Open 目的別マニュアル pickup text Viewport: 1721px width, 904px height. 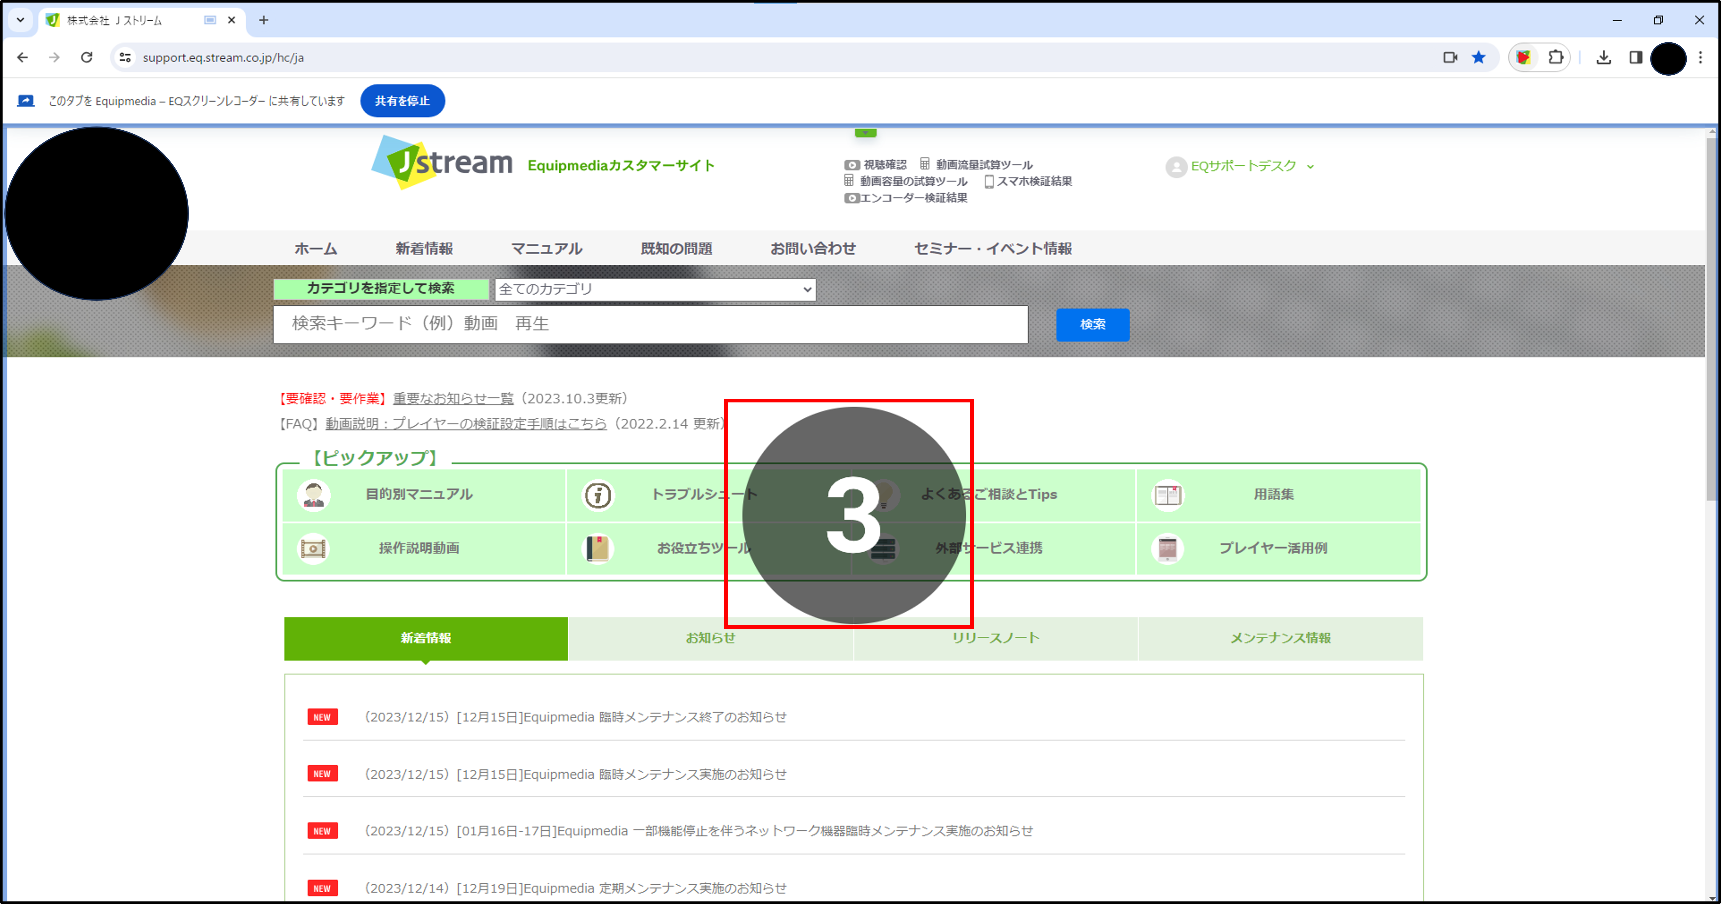pos(419,495)
